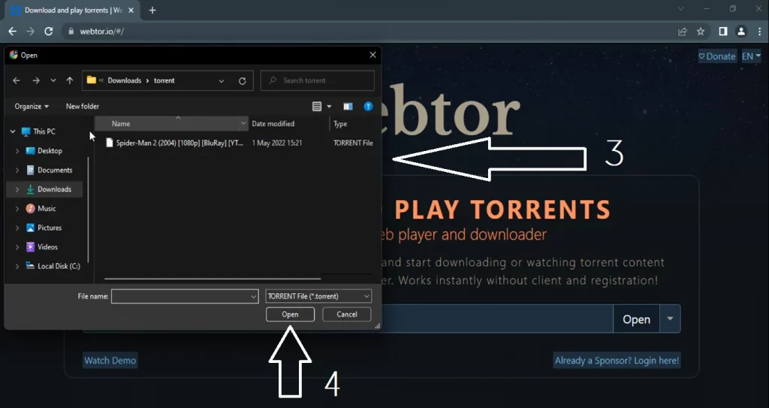This screenshot has width=769, height=408.
Task: Go up one folder level
Action: tap(70, 80)
